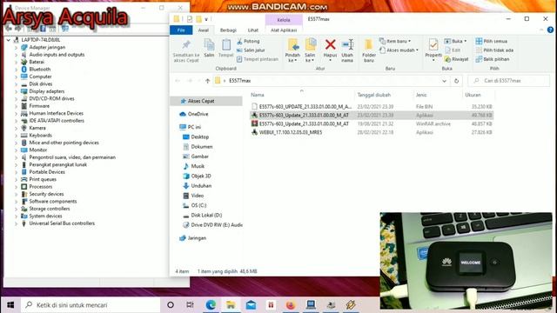Click the Folder baru icon

[x=368, y=44]
